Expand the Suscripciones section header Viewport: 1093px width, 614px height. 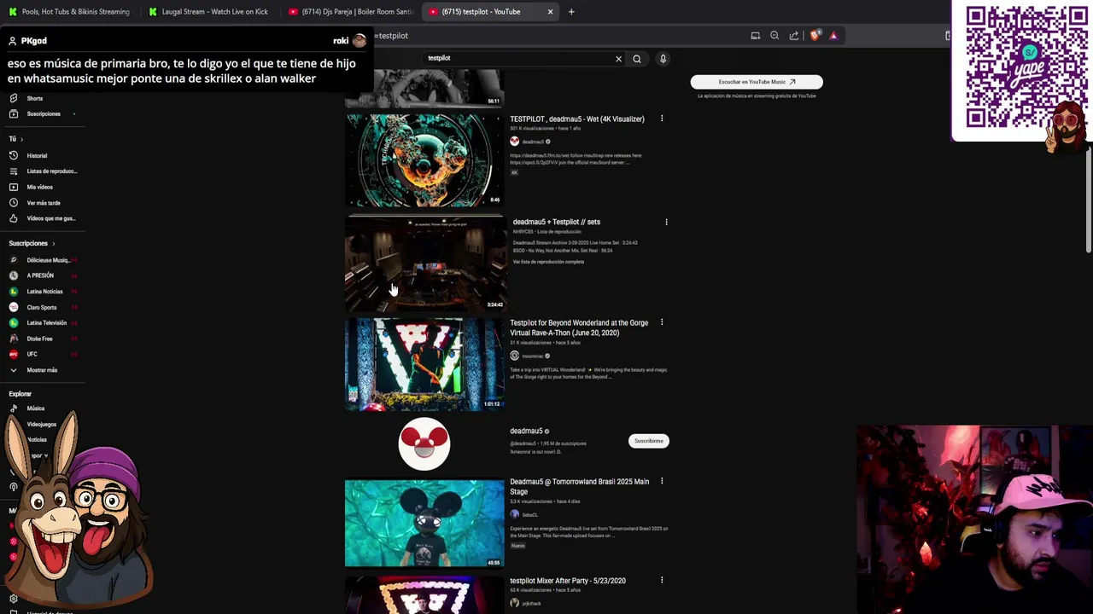[x=32, y=243]
